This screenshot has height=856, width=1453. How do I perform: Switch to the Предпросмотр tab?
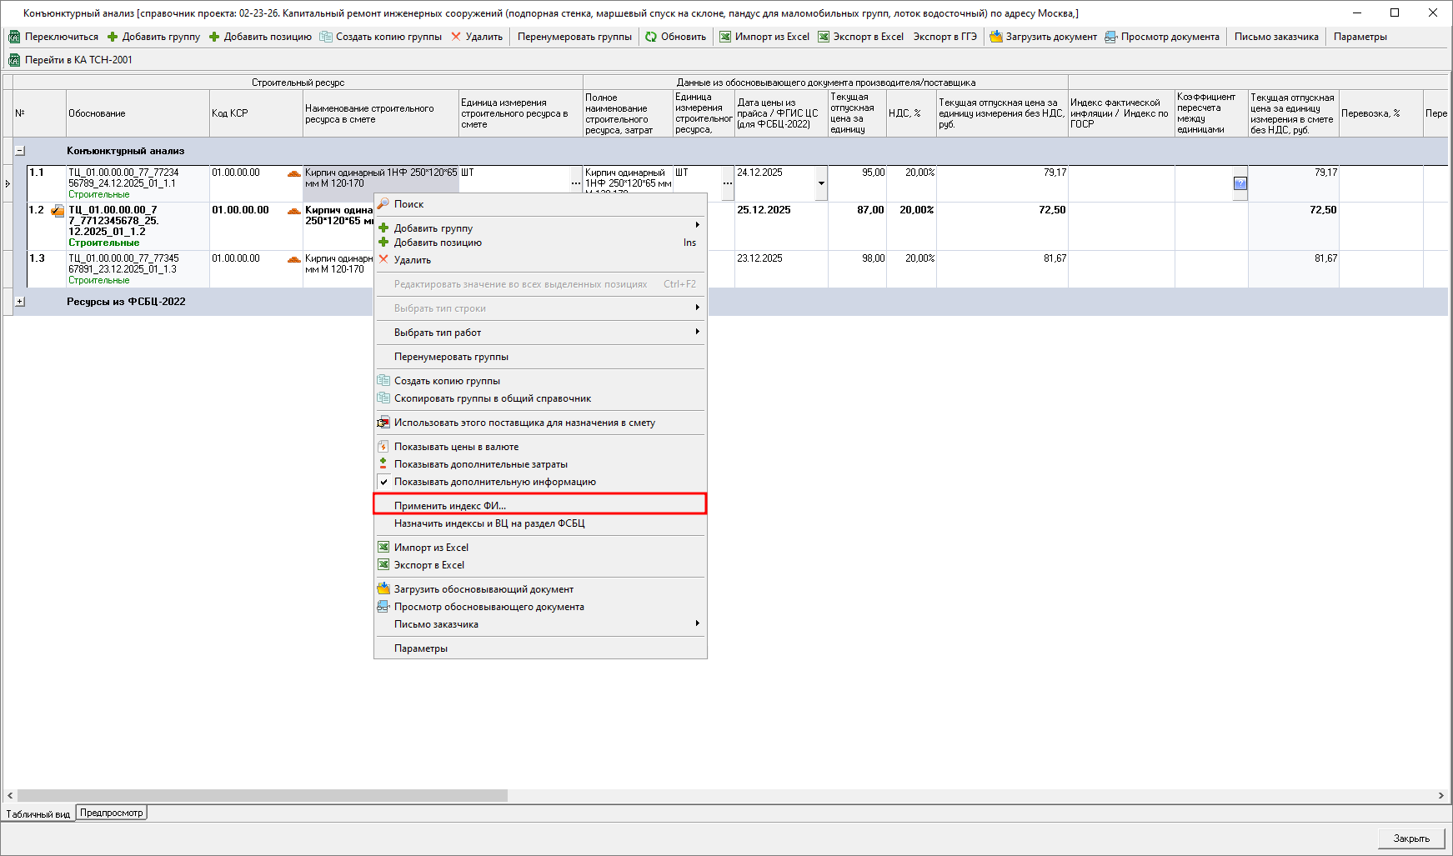point(112,813)
